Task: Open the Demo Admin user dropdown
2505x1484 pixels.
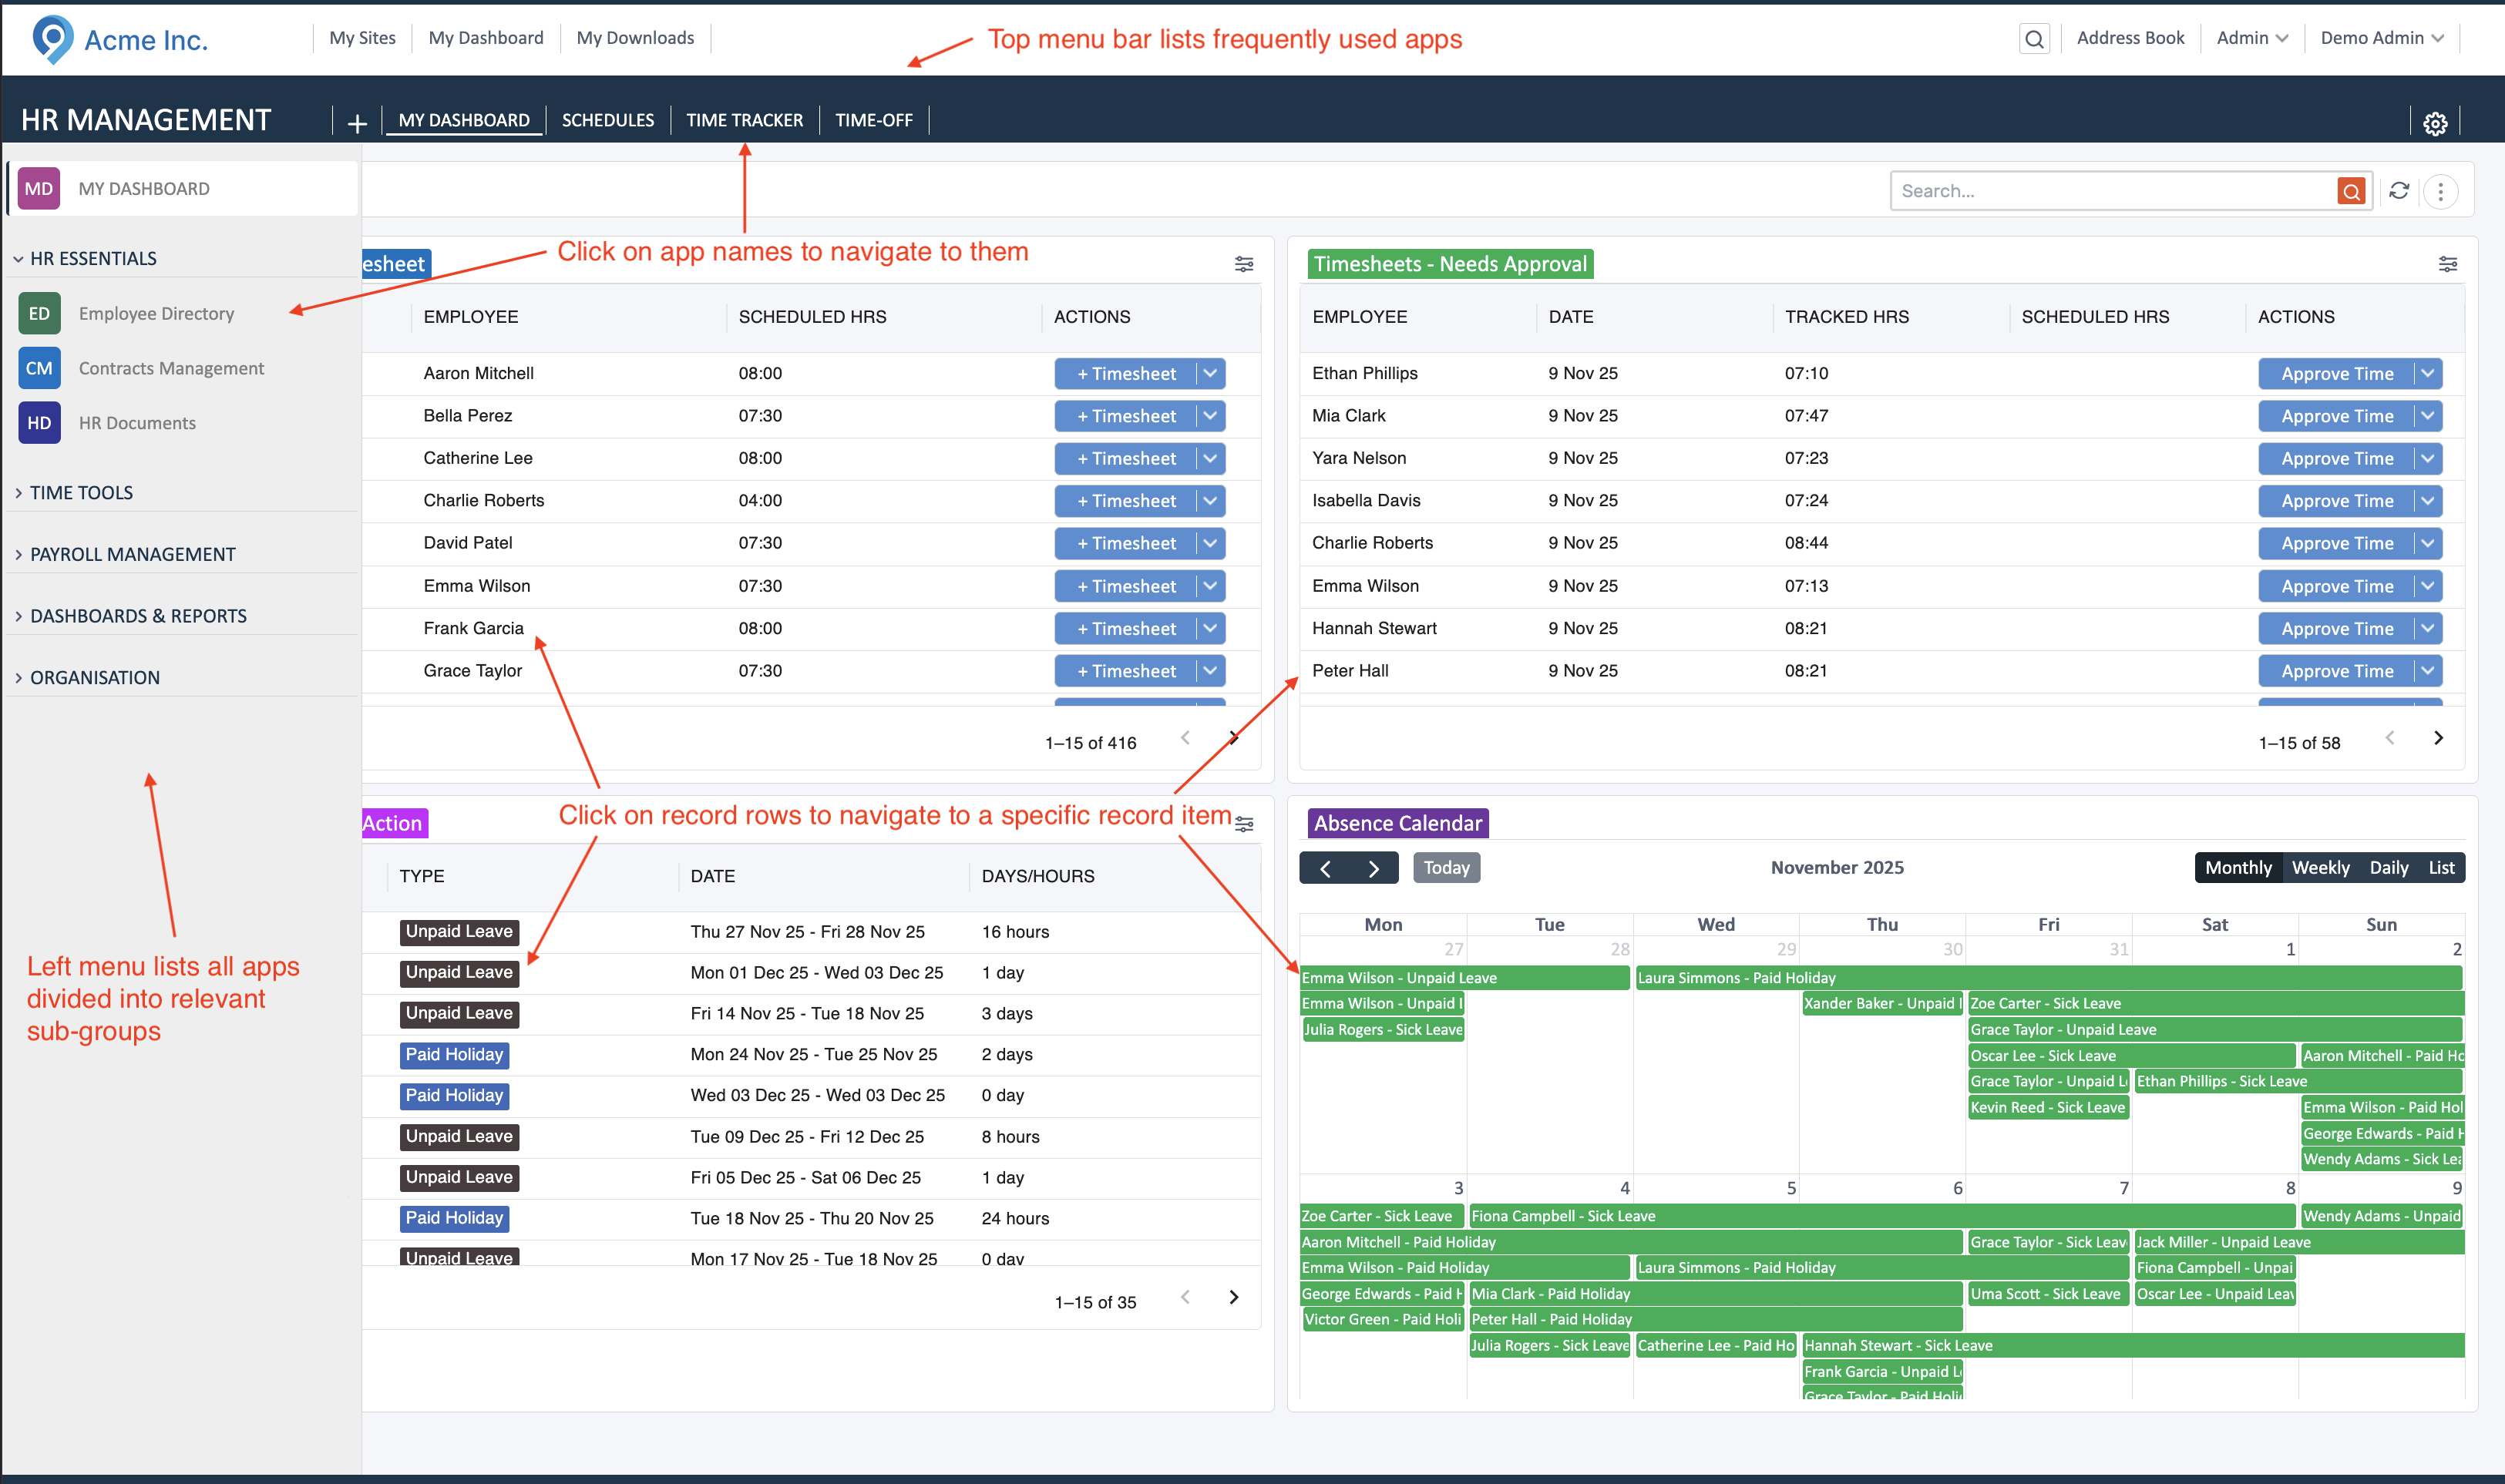Action: (x=2382, y=38)
